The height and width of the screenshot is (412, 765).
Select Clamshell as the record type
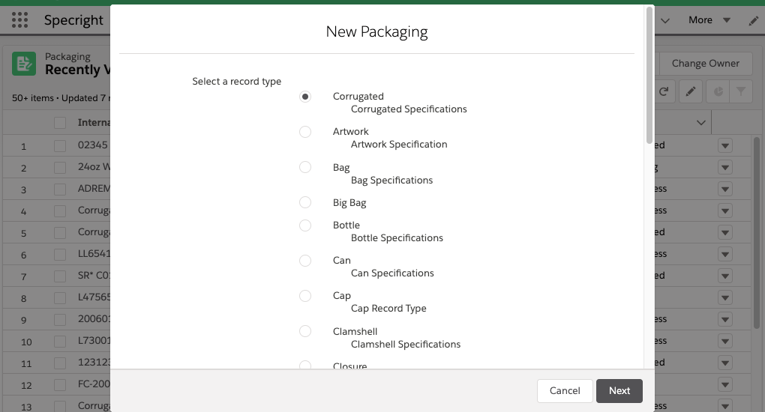pos(305,331)
